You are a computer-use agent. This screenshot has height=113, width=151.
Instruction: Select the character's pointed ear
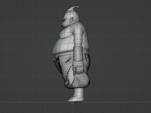[71, 19]
